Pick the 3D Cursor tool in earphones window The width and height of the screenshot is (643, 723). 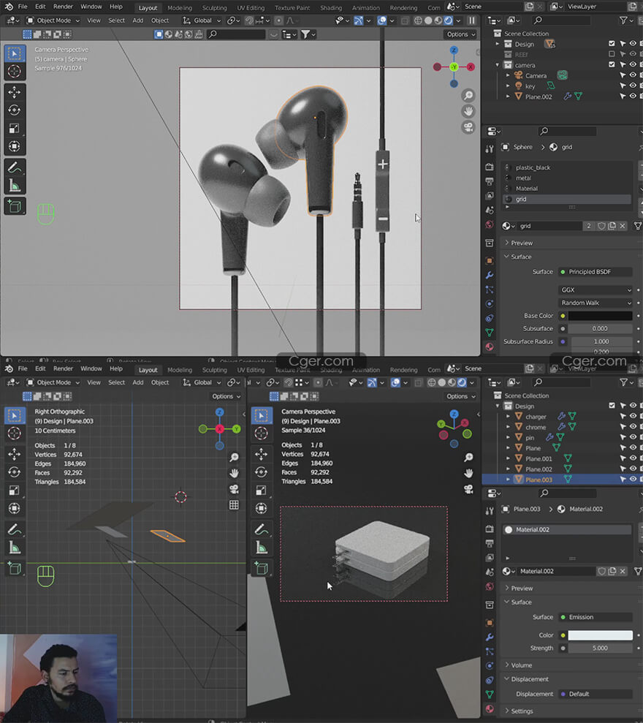15,72
